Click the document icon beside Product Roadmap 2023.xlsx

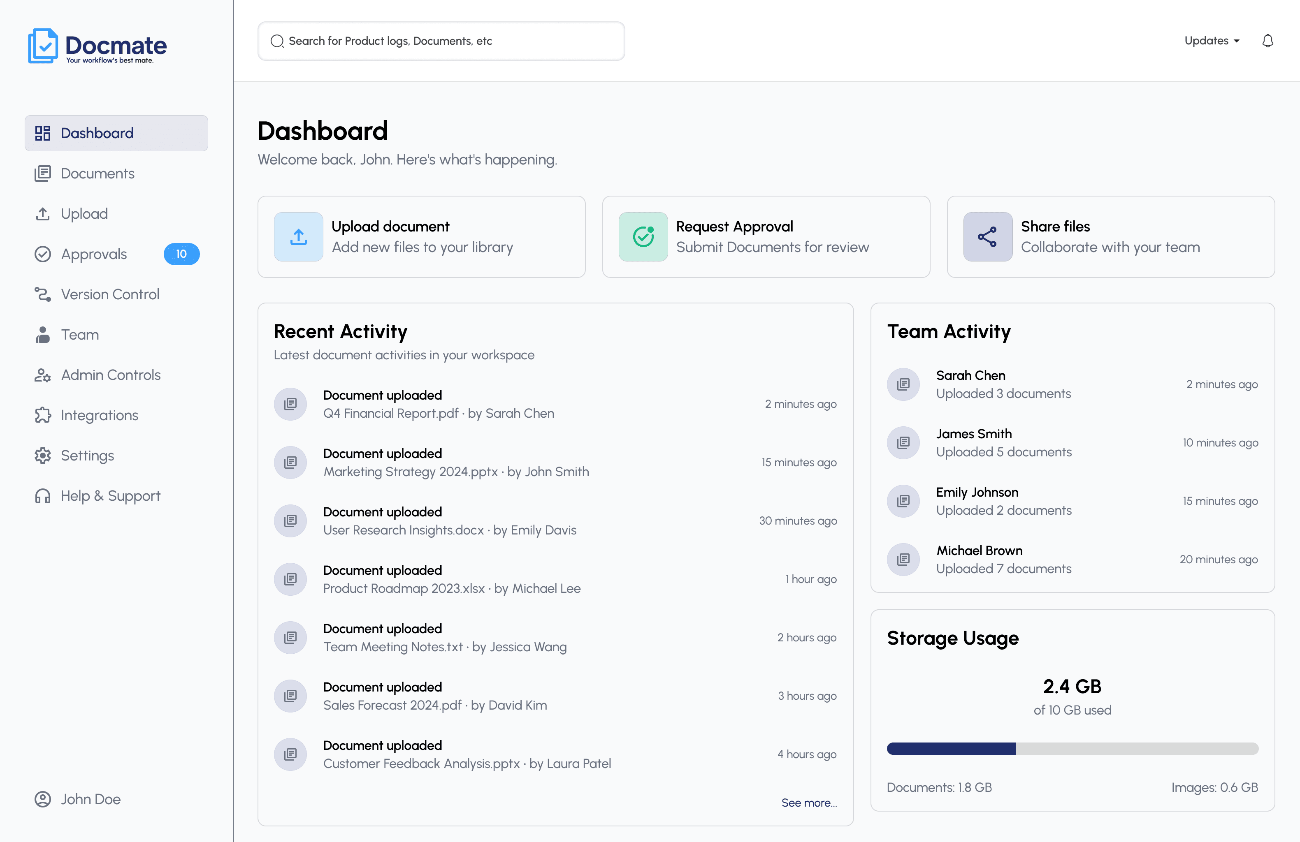pyautogui.click(x=290, y=579)
